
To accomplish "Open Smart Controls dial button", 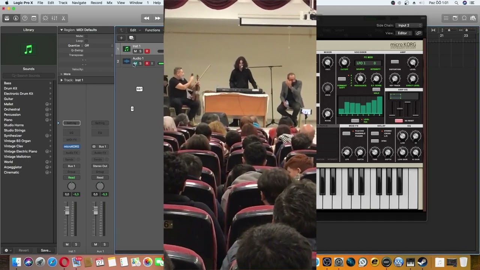I will (45, 18).
